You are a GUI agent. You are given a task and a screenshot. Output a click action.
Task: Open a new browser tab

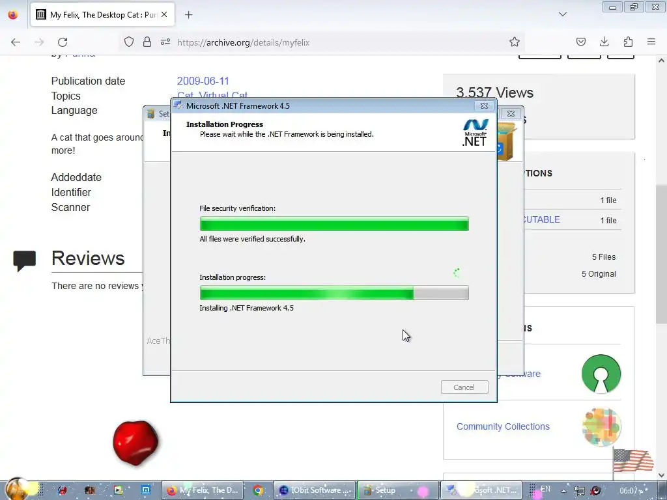(188, 15)
